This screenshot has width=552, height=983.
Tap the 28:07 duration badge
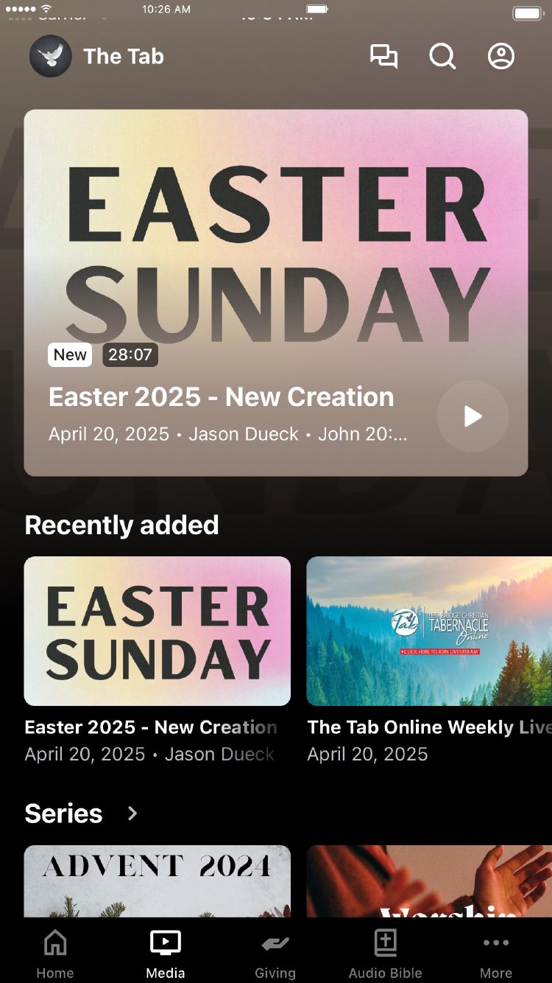pyautogui.click(x=130, y=354)
